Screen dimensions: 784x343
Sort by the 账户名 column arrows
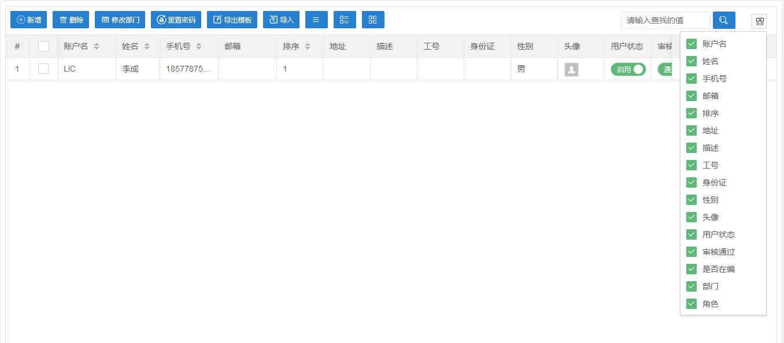[97, 46]
